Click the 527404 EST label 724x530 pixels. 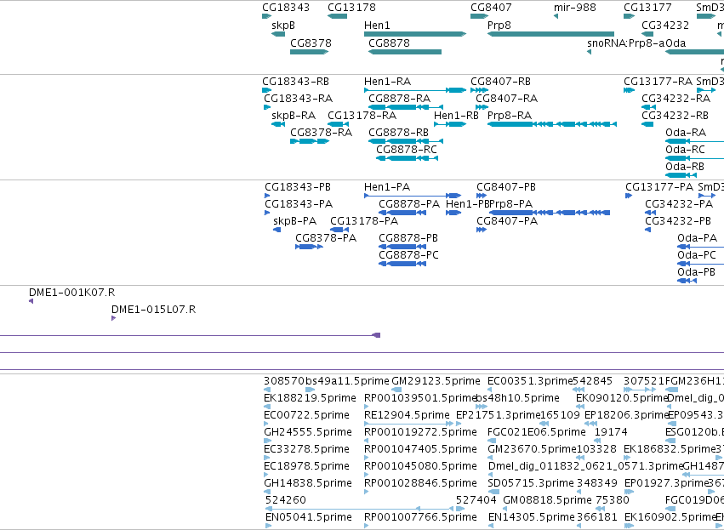[476, 500]
